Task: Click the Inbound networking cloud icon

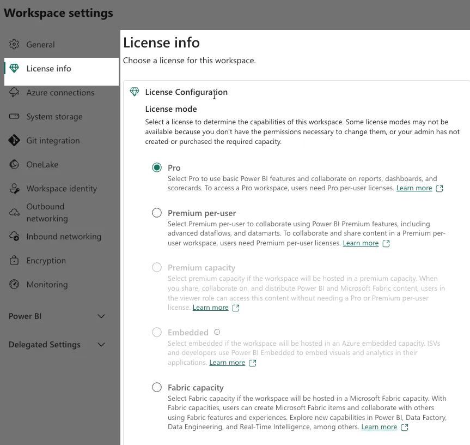Action: click(x=14, y=237)
